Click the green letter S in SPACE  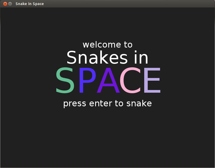tap(65, 80)
